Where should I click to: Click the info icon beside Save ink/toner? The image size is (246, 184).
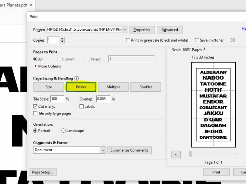click(233, 40)
